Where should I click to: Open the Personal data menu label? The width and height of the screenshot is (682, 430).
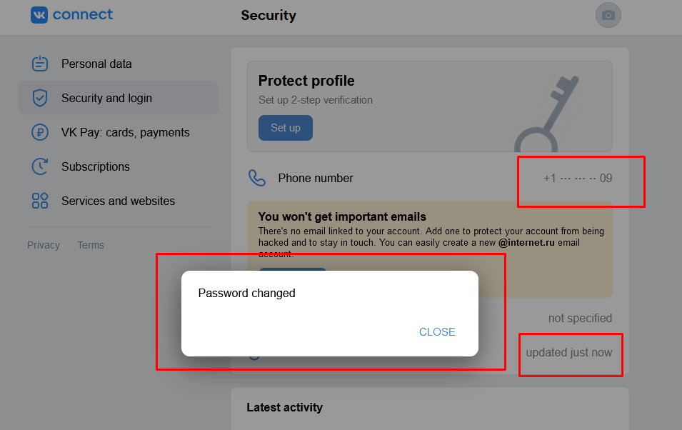click(96, 64)
